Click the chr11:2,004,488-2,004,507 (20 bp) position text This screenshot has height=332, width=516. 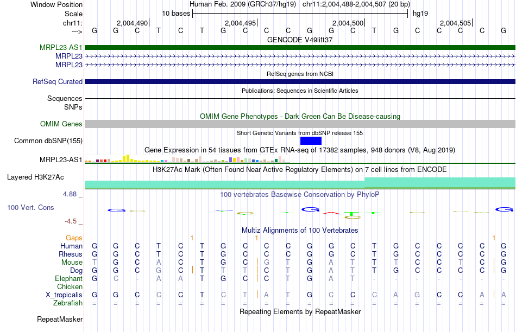pyautogui.click(x=356, y=4)
